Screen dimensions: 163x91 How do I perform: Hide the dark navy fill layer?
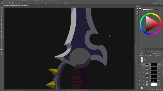tap(140, 65)
